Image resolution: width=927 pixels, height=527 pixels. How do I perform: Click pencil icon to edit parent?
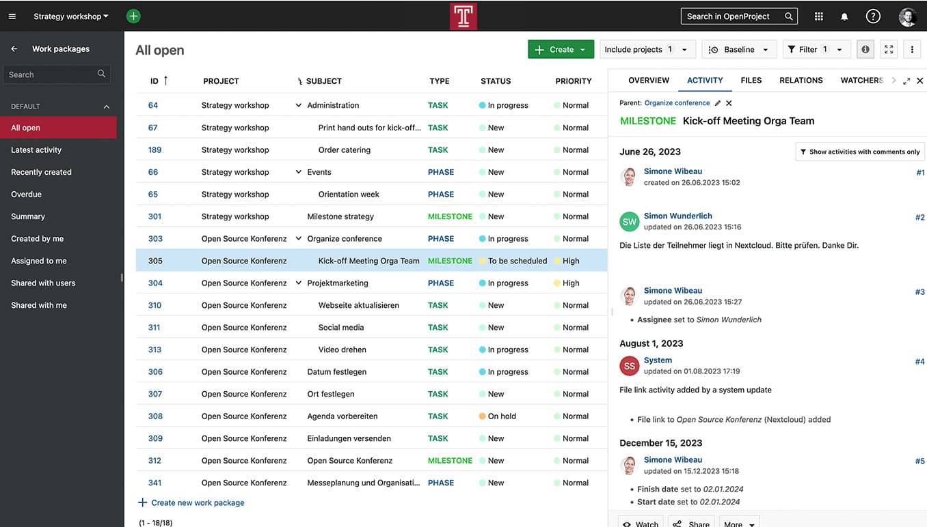pos(717,103)
